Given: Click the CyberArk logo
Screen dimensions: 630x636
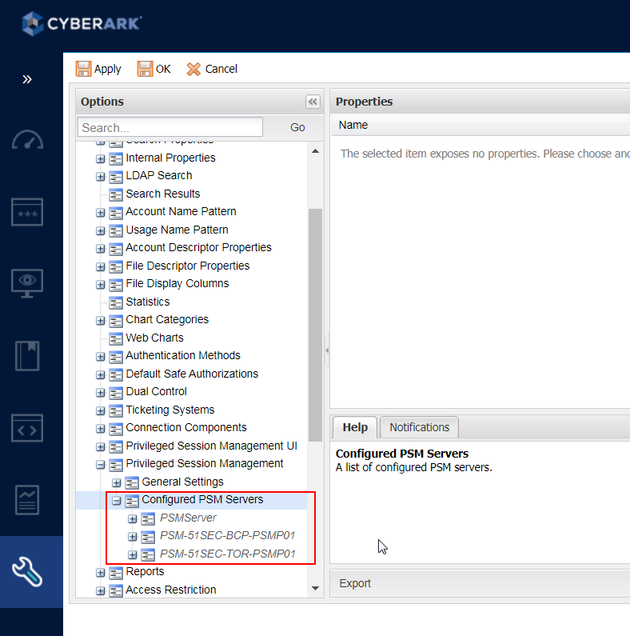Looking at the screenshot, I should [82, 23].
